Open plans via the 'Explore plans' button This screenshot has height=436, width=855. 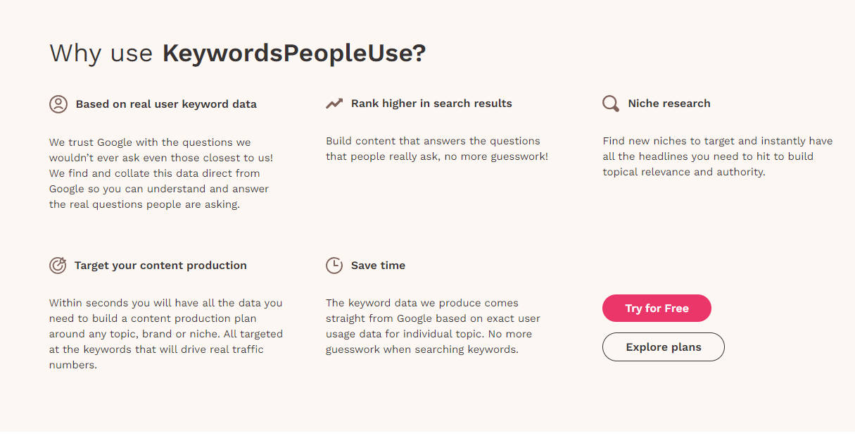(663, 347)
